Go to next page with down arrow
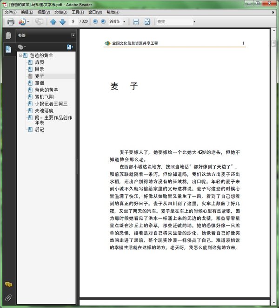This screenshot has height=308, width=279. tap(62, 22)
